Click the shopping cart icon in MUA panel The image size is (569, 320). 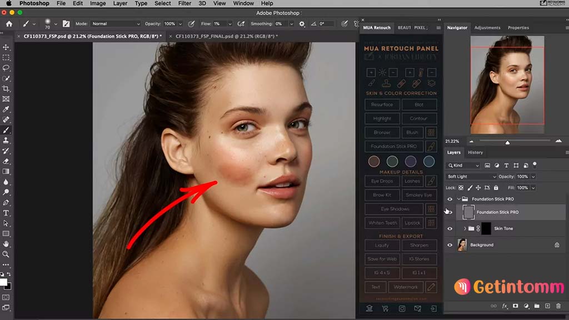[385, 309]
